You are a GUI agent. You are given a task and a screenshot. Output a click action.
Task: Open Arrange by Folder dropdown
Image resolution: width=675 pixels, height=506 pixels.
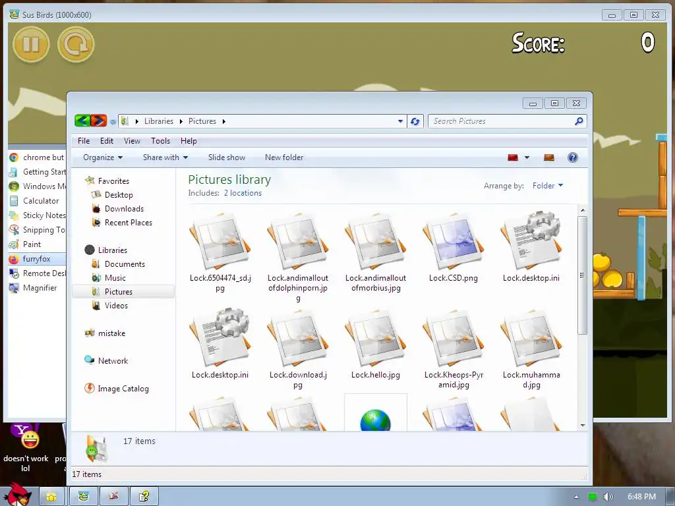tap(548, 185)
